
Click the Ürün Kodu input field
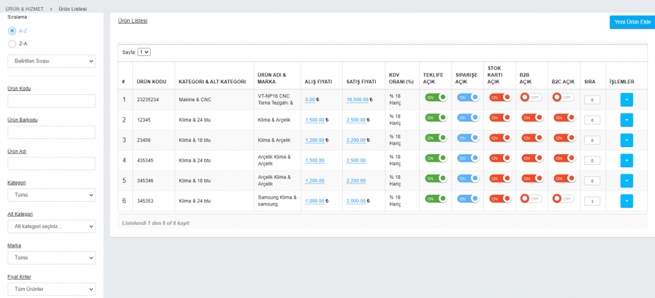point(52,101)
